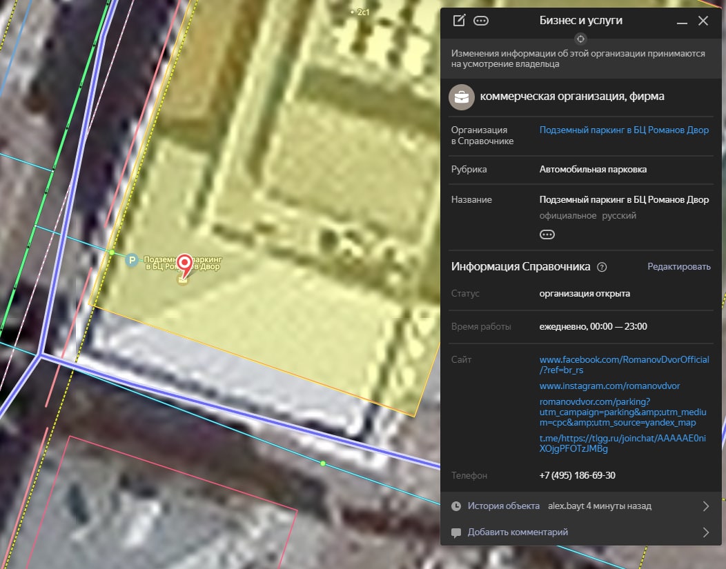The image size is (726, 569).
Task: Select status text организация открыта
Action: (585, 294)
